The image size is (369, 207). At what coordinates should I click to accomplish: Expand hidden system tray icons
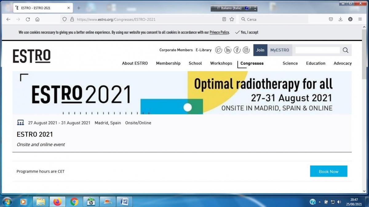tap(320, 202)
